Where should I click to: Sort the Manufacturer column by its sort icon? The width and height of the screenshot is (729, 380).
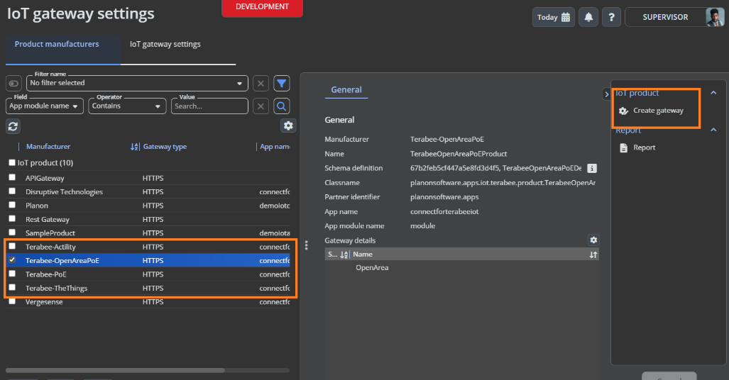[x=134, y=147]
